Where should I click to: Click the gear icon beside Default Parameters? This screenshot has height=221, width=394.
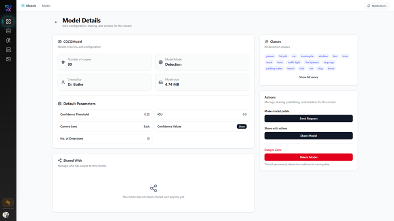click(x=59, y=104)
